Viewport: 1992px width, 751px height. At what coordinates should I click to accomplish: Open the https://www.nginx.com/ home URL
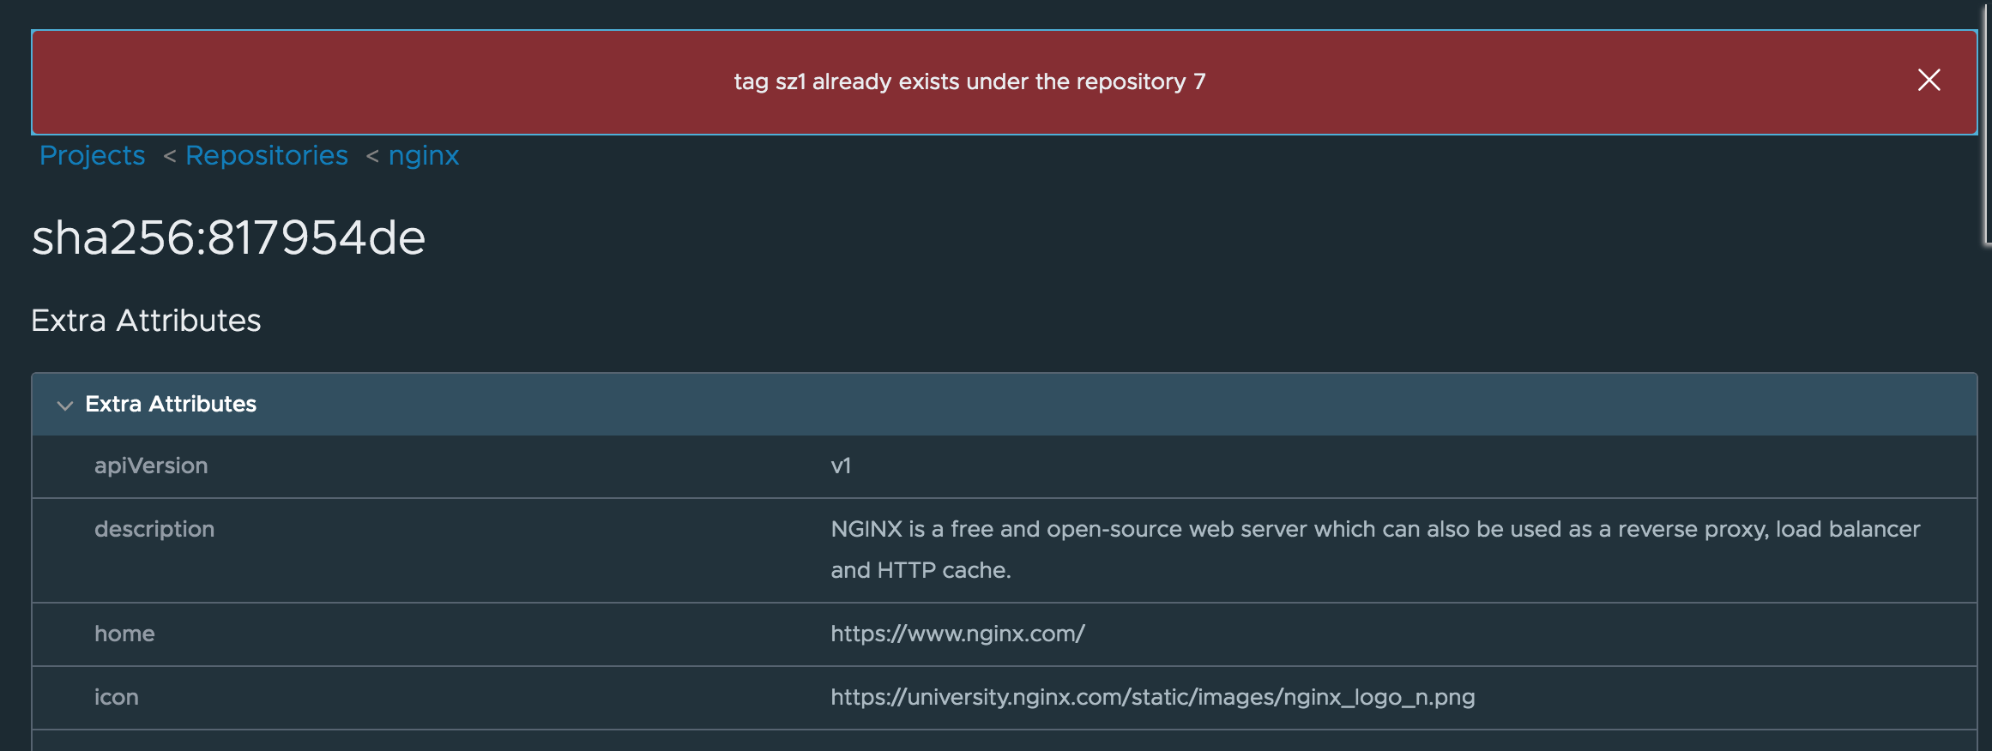(x=957, y=634)
